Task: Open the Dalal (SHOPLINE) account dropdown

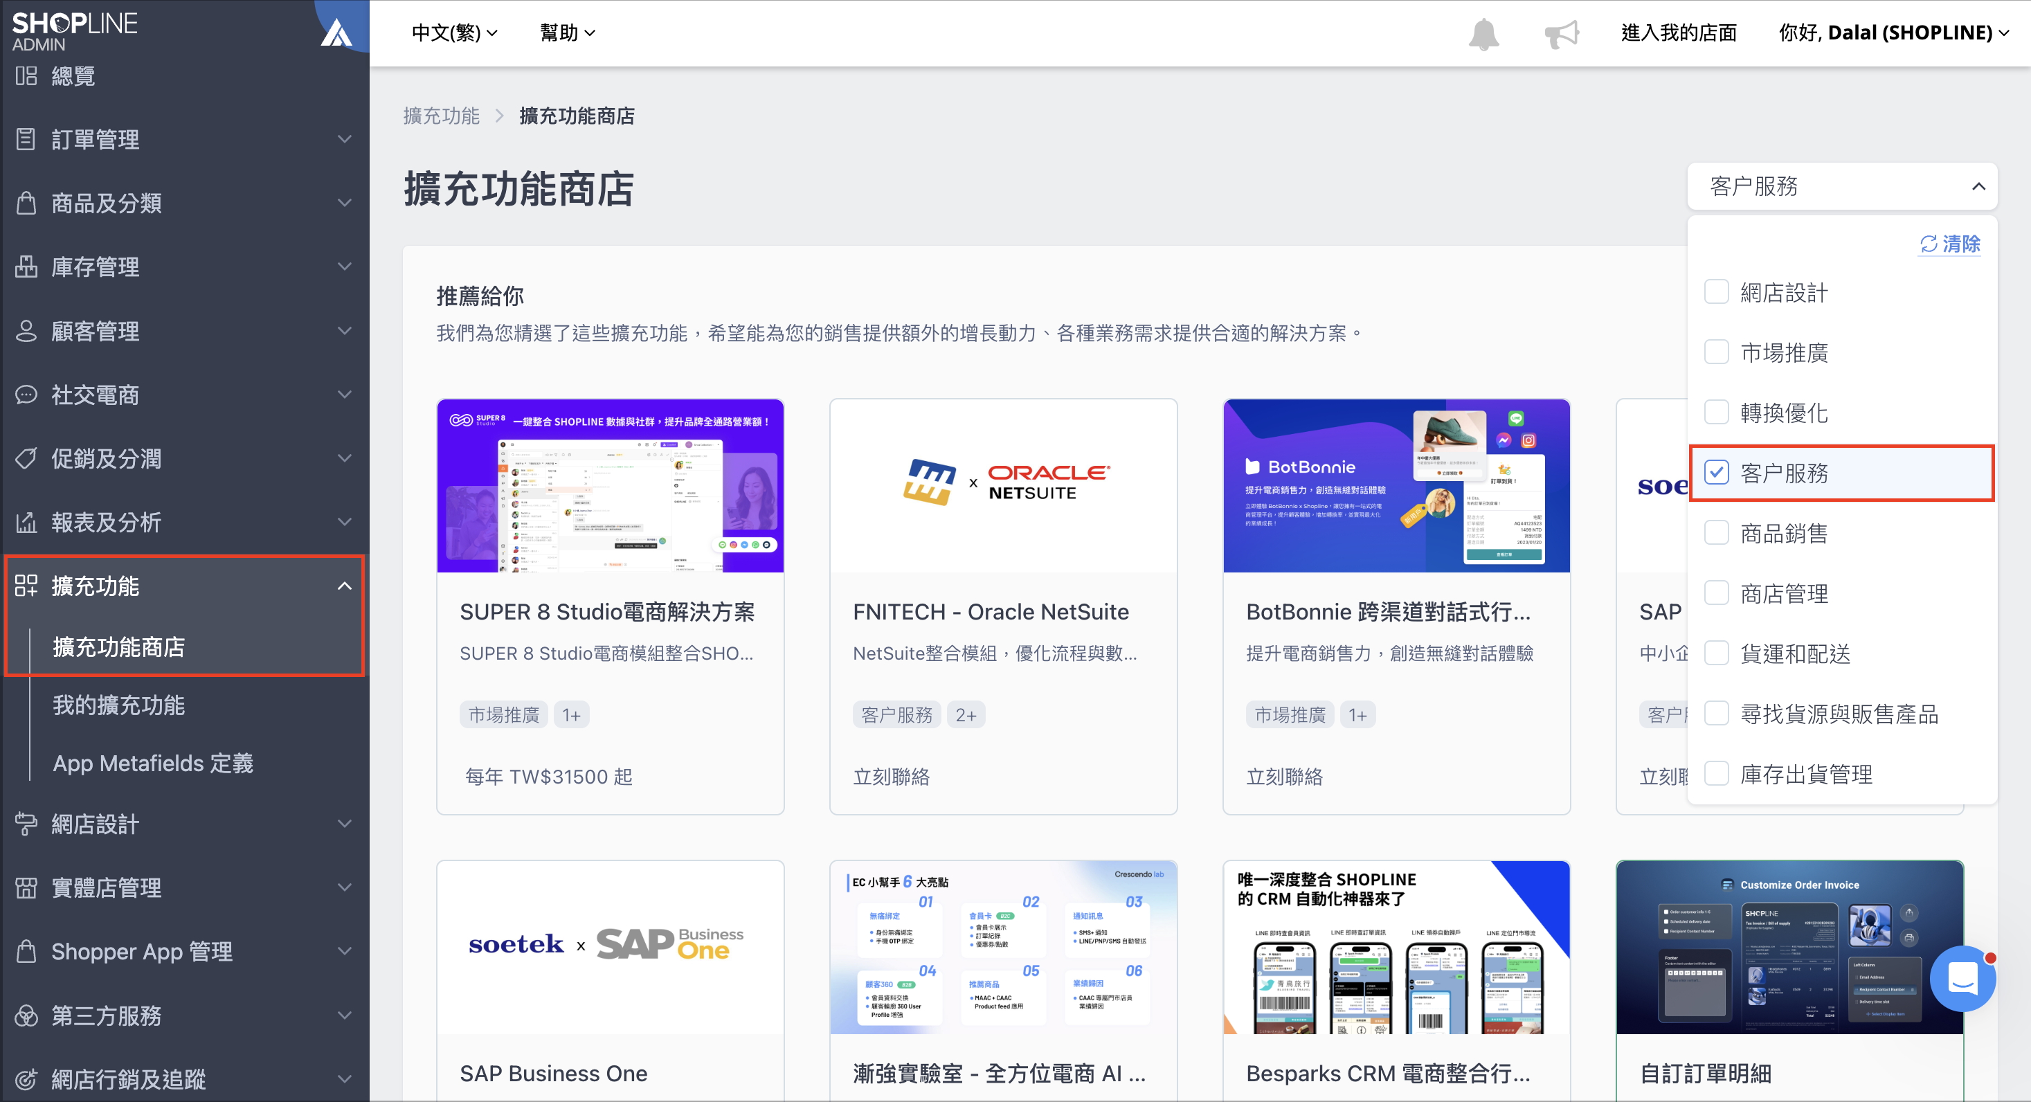Action: click(x=1894, y=33)
